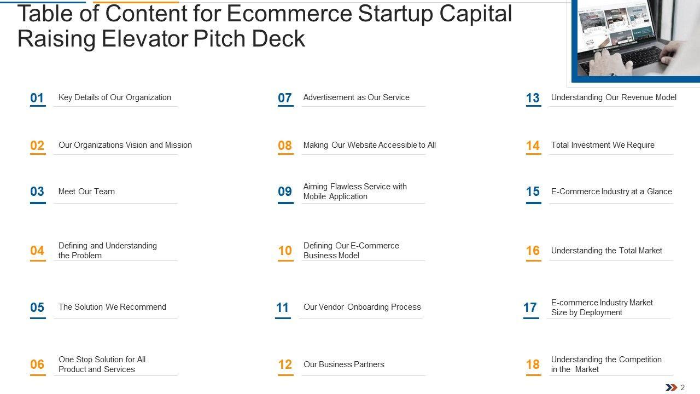Viewport: 700px width, 394px height.
Task: Open "Understanding Our Revenue Model" entry
Action: click(x=614, y=97)
